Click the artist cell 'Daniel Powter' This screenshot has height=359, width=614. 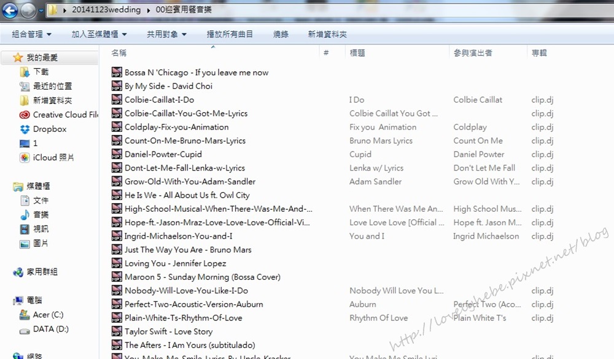point(478,154)
